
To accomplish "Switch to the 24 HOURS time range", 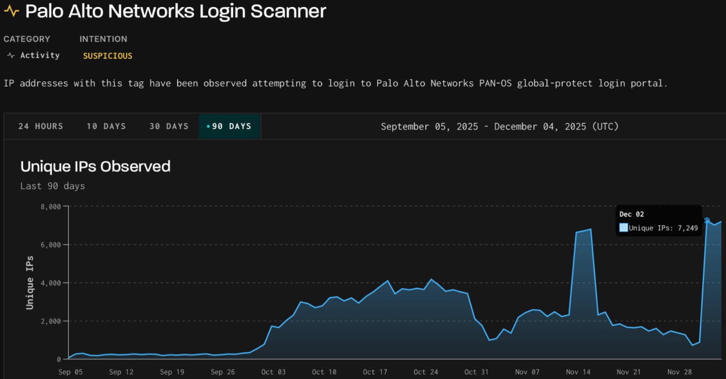I will tap(40, 126).
